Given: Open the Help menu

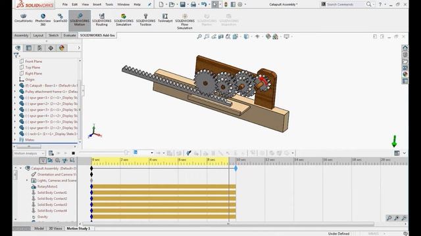Looking at the screenshot, I should coord(137,5).
